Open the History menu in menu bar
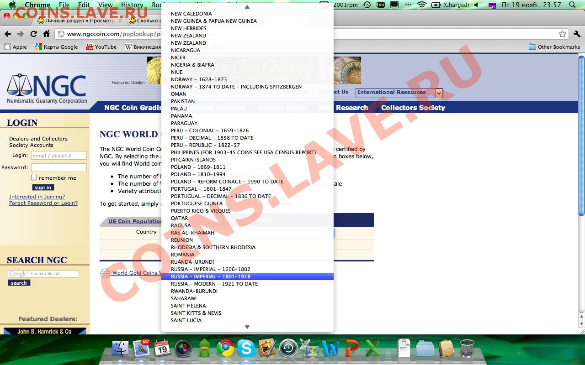Screen dimensions: 585x365 [132, 5]
